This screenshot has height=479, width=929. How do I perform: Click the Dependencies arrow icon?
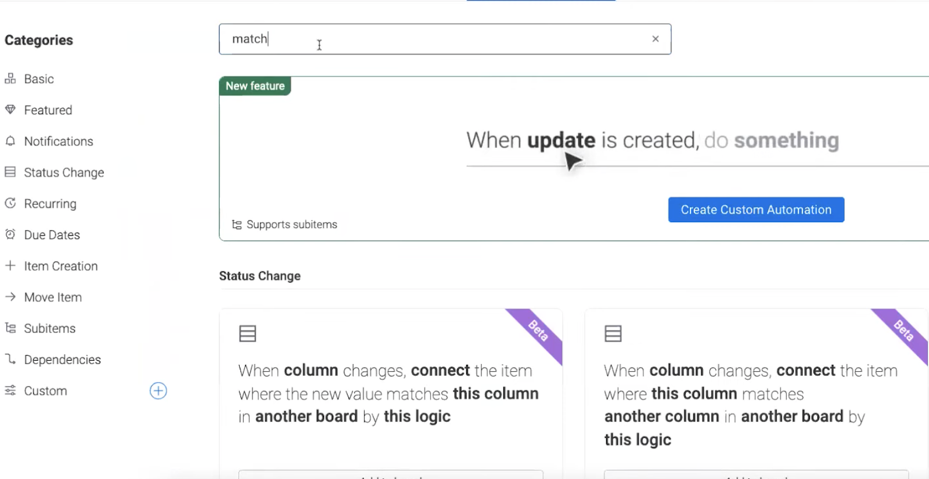click(10, 359)
